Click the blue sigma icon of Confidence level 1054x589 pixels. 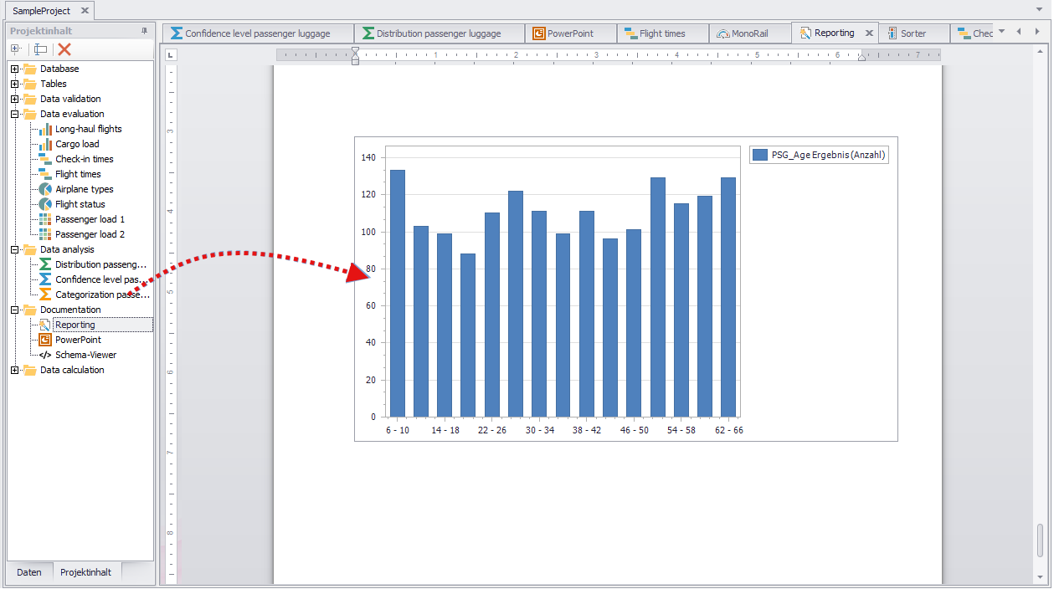pyautogui.click(x=45, y=279)
